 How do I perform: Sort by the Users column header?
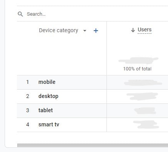[145, 29]
